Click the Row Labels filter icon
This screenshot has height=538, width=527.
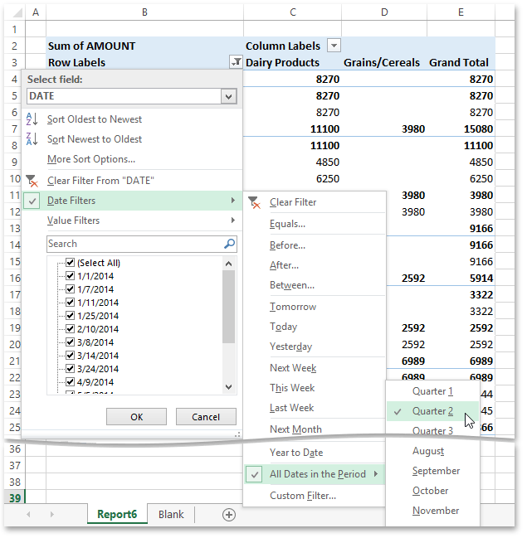236,62
